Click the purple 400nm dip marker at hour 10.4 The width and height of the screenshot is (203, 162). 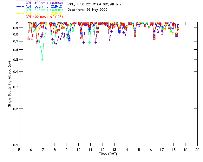tap(84, 43)
